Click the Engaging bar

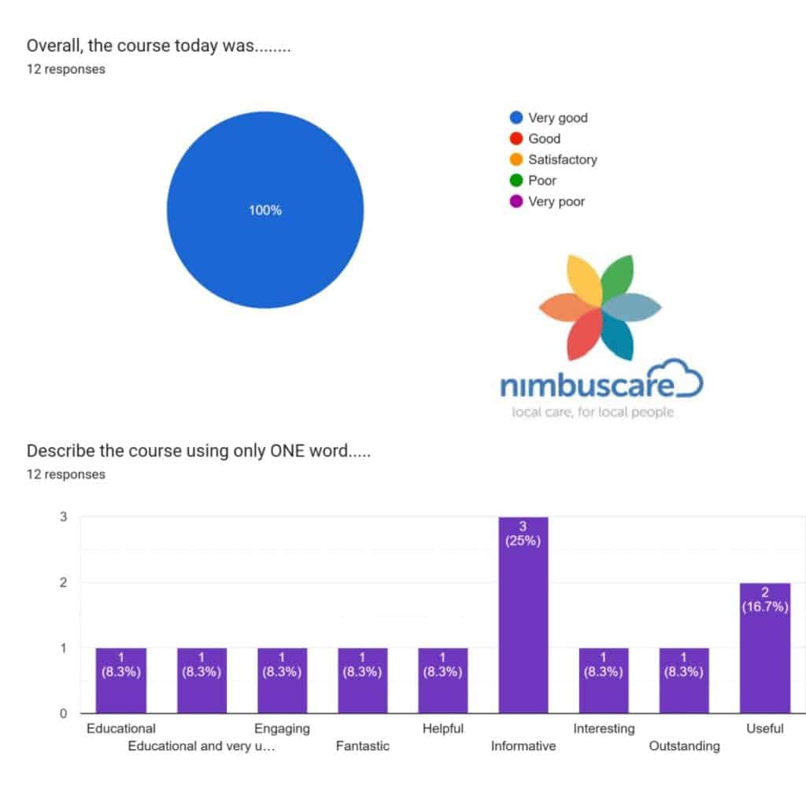(x=283, y=681)
